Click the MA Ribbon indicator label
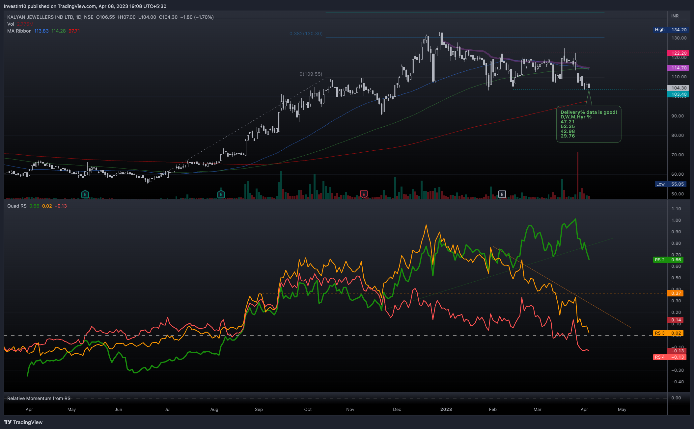The height and width of the screenshot is (429, 694). 19,31
